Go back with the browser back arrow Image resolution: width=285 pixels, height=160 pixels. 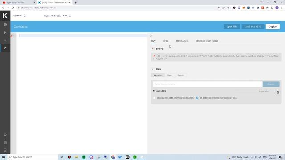tap(3, 8)
